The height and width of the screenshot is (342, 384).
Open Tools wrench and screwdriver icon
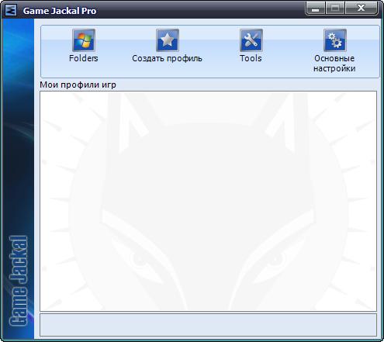point(251,40)
